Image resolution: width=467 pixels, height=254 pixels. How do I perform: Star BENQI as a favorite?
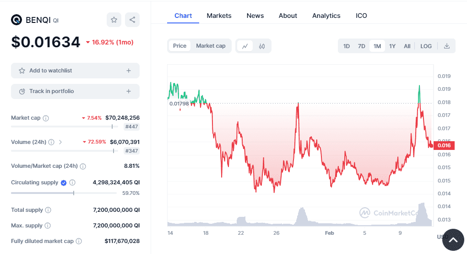(x=114, y=20)
